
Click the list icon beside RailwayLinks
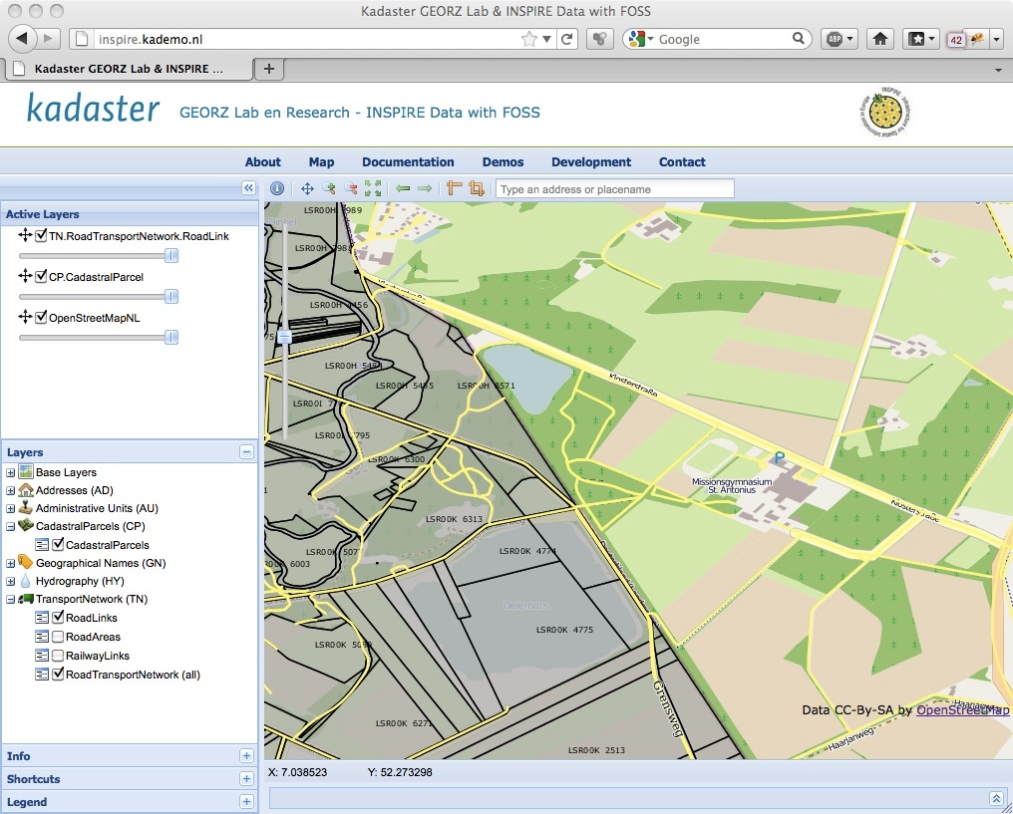(x=42, y=656)
